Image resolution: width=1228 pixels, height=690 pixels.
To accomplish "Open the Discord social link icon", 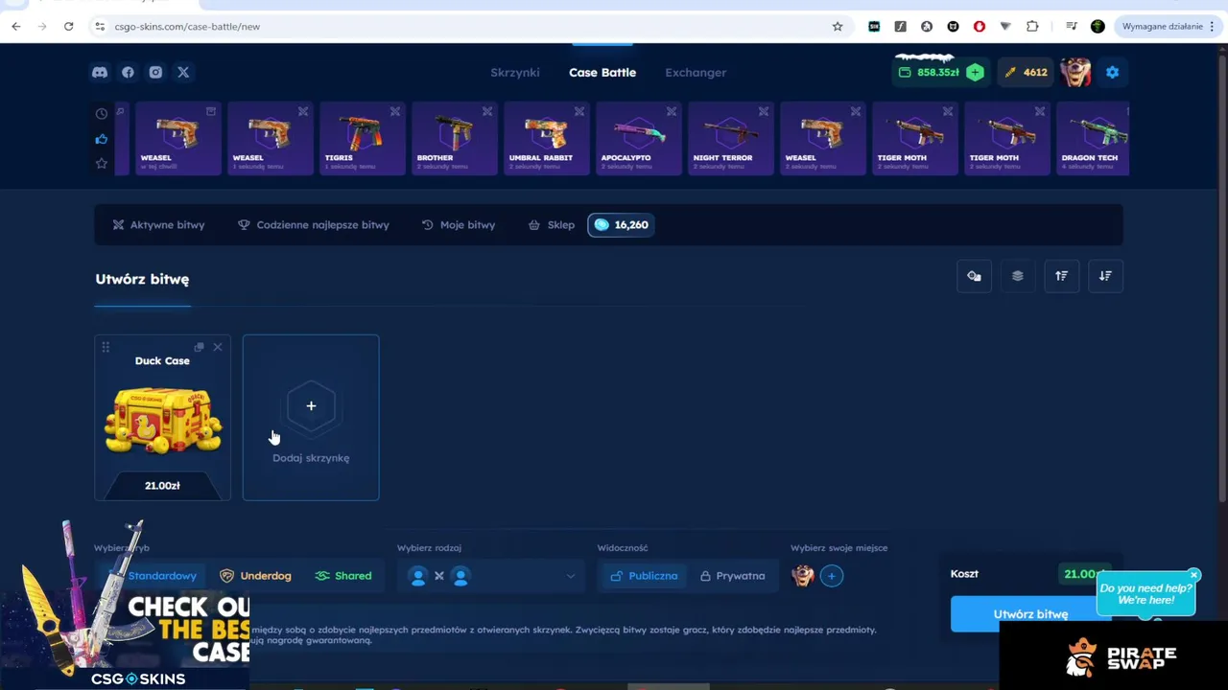I will [100, 72].
